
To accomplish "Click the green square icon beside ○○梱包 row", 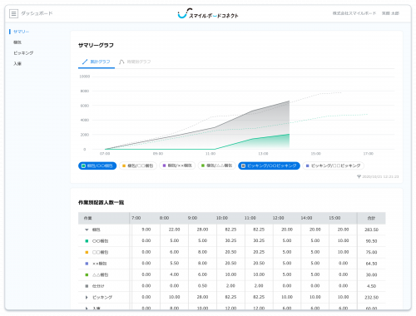I will pos(87,241).
